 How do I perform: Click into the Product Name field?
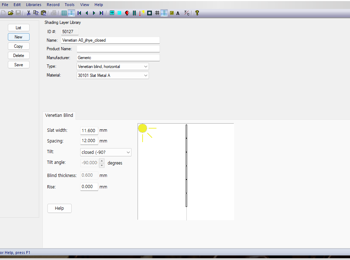click(118, 49)
